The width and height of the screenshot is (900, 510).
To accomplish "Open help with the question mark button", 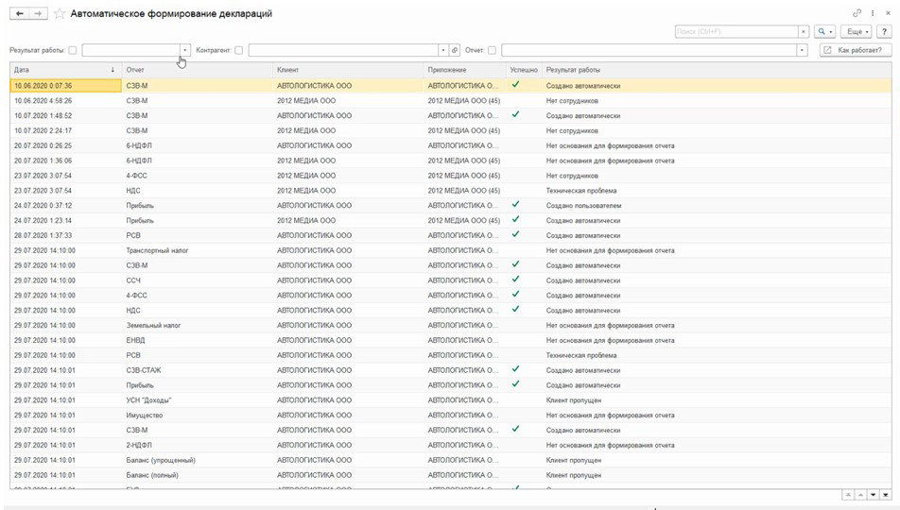I will (x=884, y=31).
